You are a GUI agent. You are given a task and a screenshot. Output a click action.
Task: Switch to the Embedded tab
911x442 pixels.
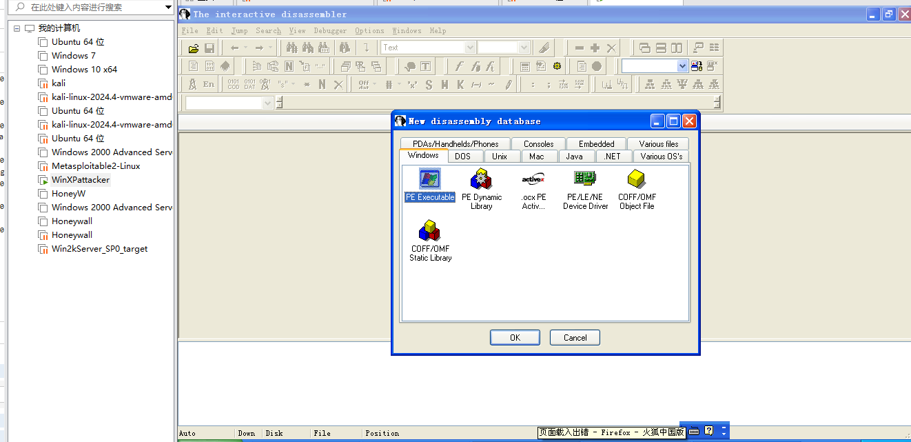[596, 144]
